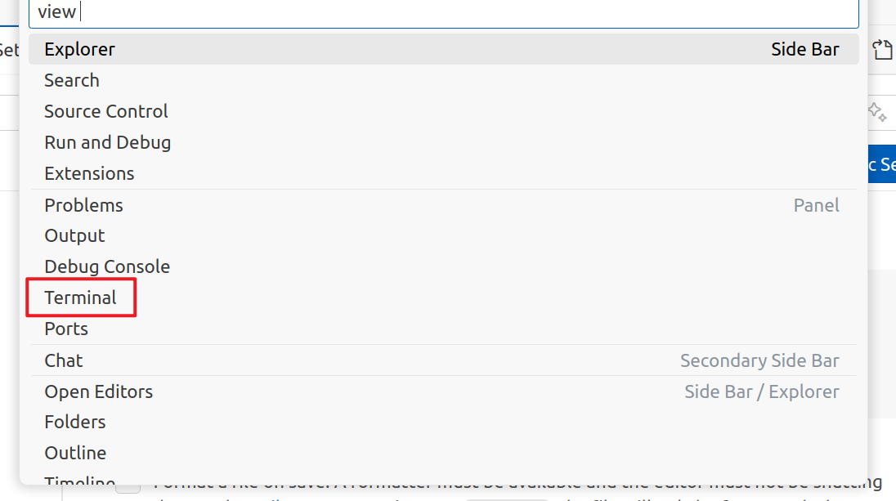This screenshot has height=501, width=896.
Task: Tick the Format On Save checkbox
Action: click(x=128, y=487)
